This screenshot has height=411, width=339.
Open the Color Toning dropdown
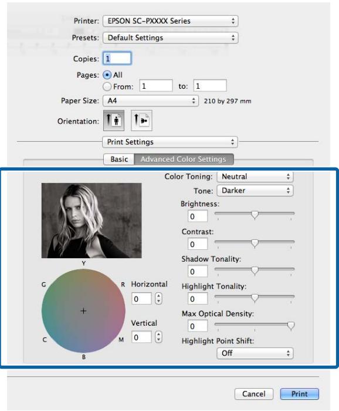(x=255, y=176)
